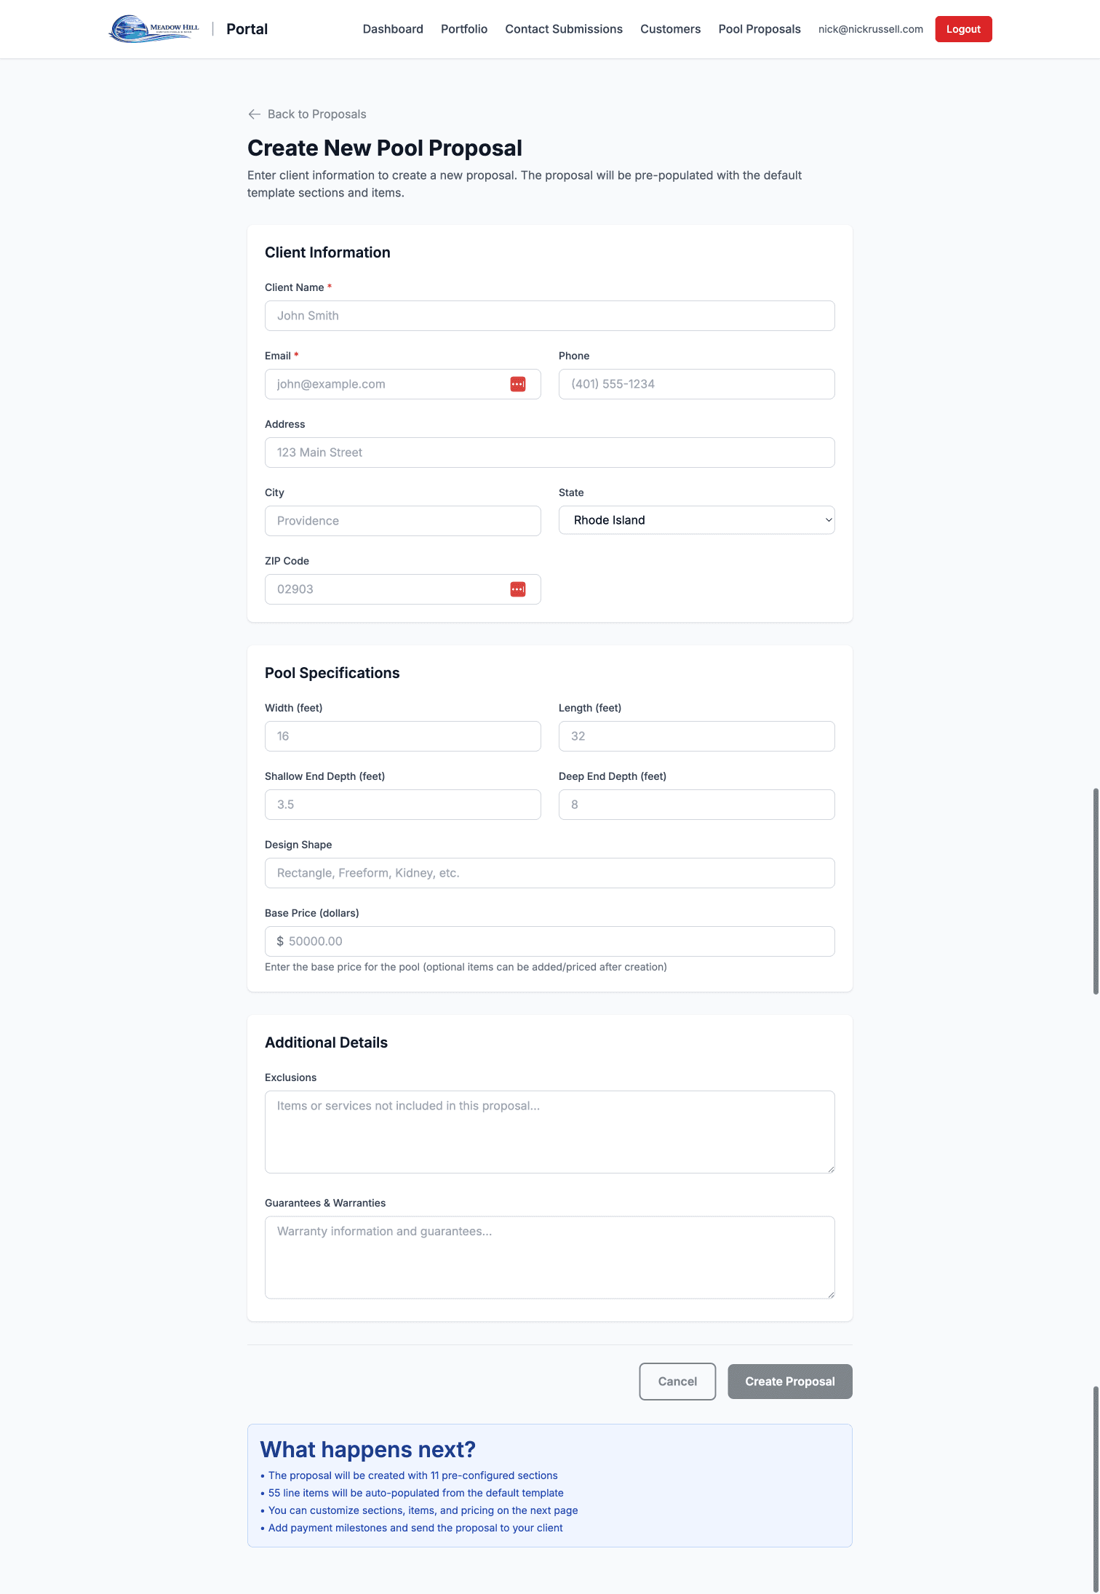Go to the Portfolio section
Image resolution: width=1100 pixels, height=1594 pixels.
pos(463,29)
